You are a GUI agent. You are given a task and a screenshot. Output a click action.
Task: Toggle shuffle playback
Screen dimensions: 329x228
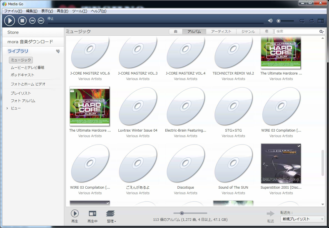coord(302,21)
